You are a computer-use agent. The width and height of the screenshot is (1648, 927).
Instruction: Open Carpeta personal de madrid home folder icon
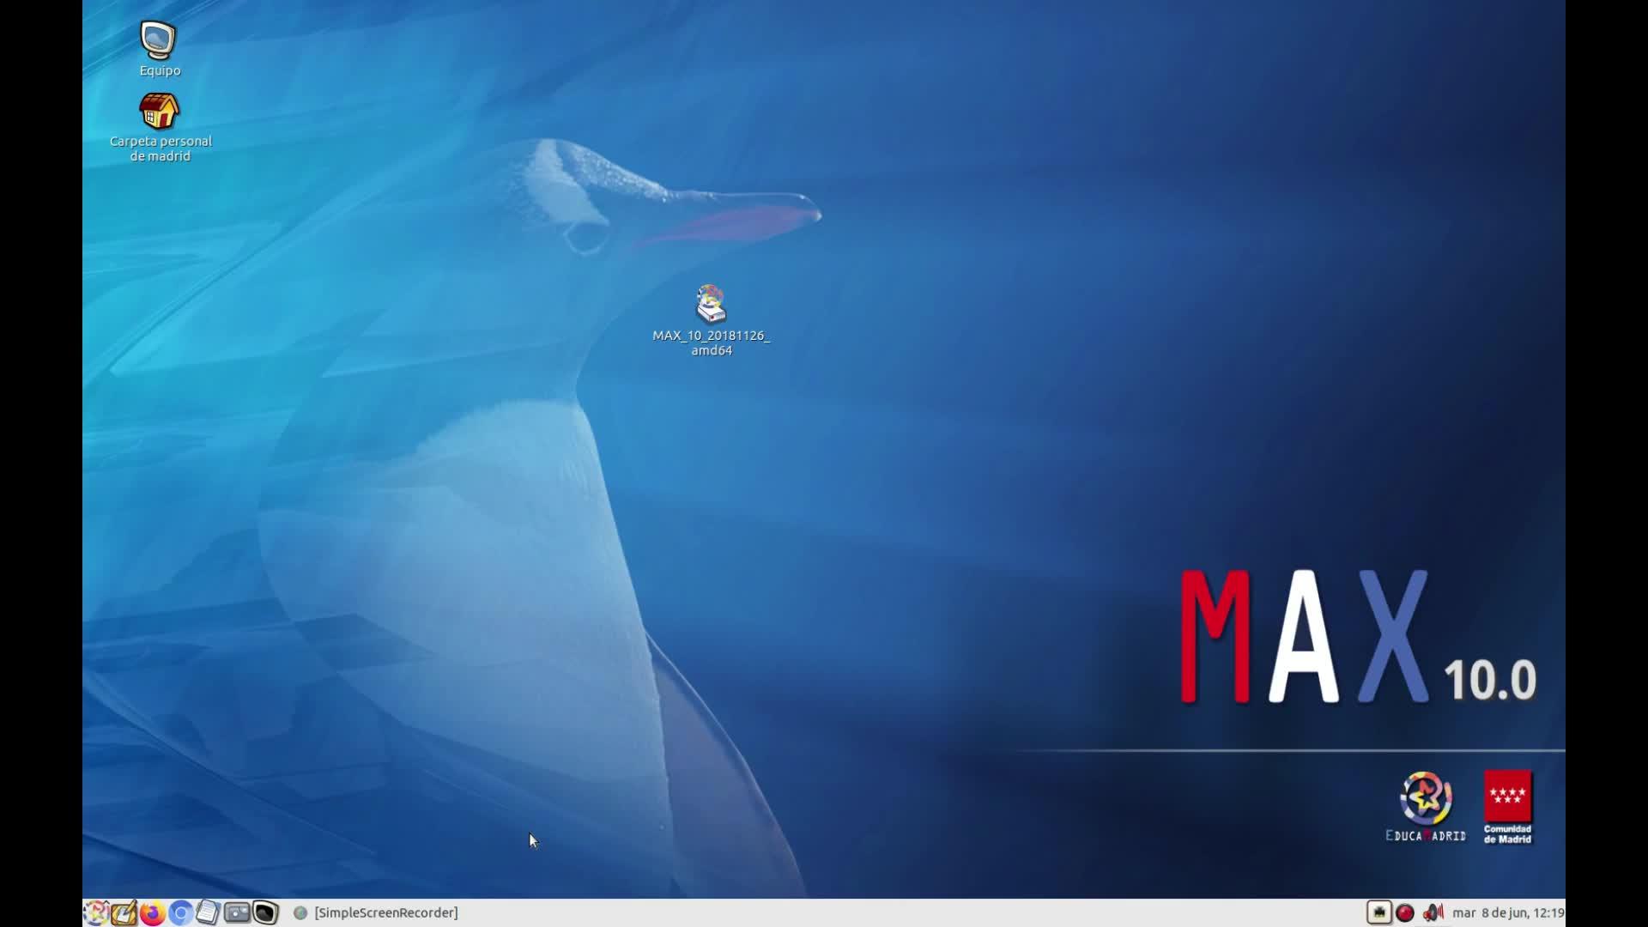(159, 112)
